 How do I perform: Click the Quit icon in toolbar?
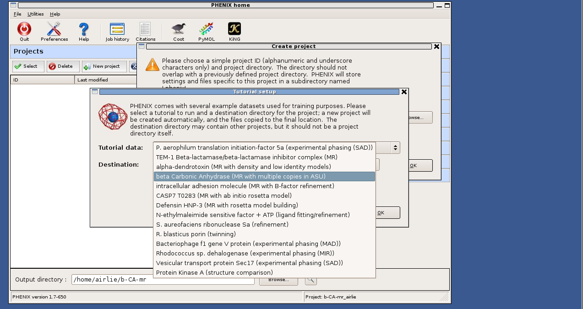[24, 30]
